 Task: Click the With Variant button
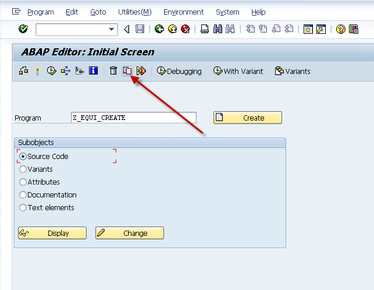pyautogui.click(x=238, y=71)
